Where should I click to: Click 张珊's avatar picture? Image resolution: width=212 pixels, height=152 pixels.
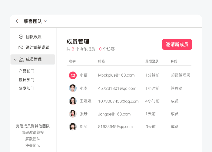[73, 114]
